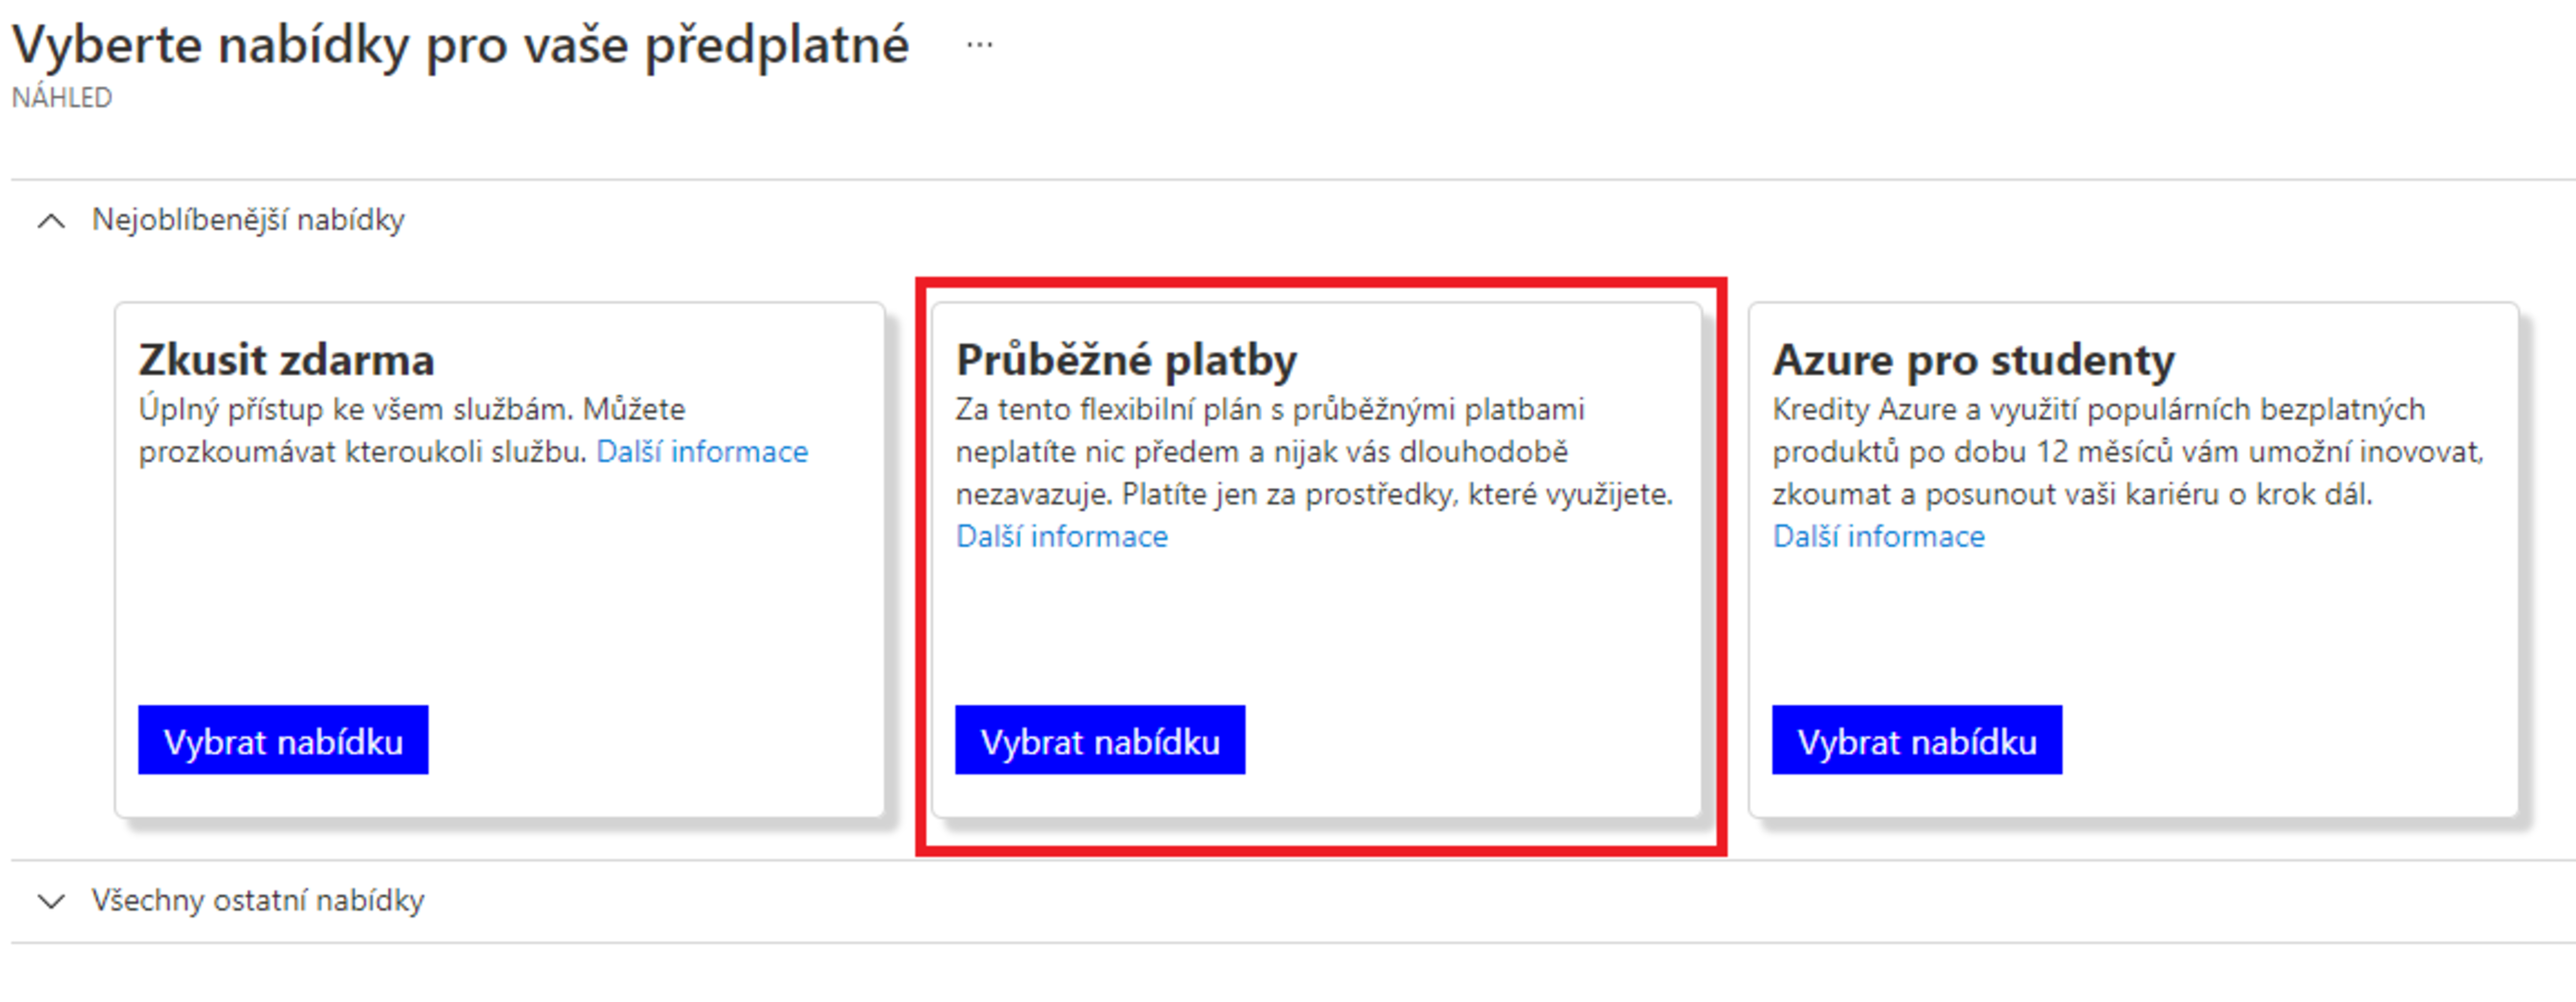Open the more options ellipsis beside the title

pyautogui.click(x=979, y=45)
